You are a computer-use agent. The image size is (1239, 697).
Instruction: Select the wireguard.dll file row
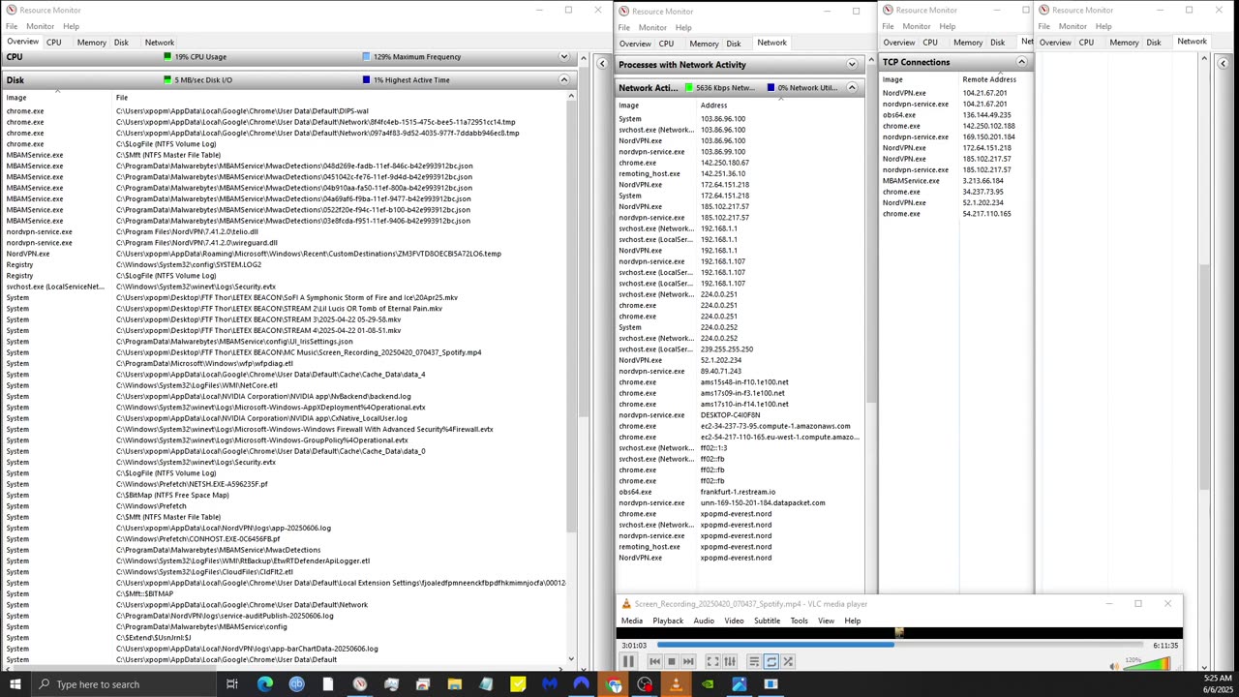point(286,243)
